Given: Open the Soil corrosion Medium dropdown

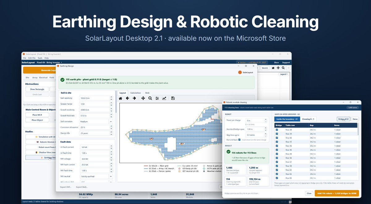Looking at the screenshot, I should (96, 122).
